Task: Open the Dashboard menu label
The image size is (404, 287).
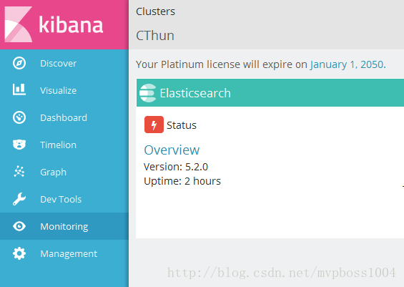Action: (64, 117)
